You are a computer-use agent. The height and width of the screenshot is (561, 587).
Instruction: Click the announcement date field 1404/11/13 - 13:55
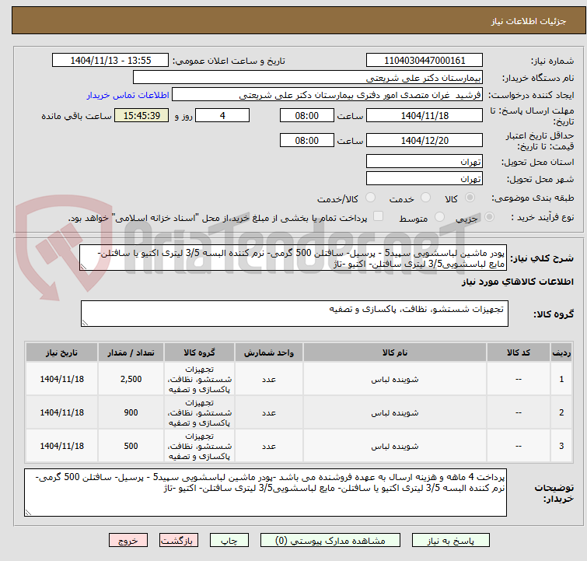[110, 61]
